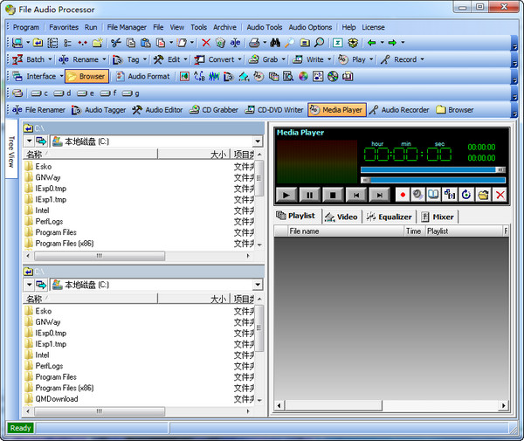Click the open folder icon in Media Player
Screen dimensions: 524x441
coord(482,195)
